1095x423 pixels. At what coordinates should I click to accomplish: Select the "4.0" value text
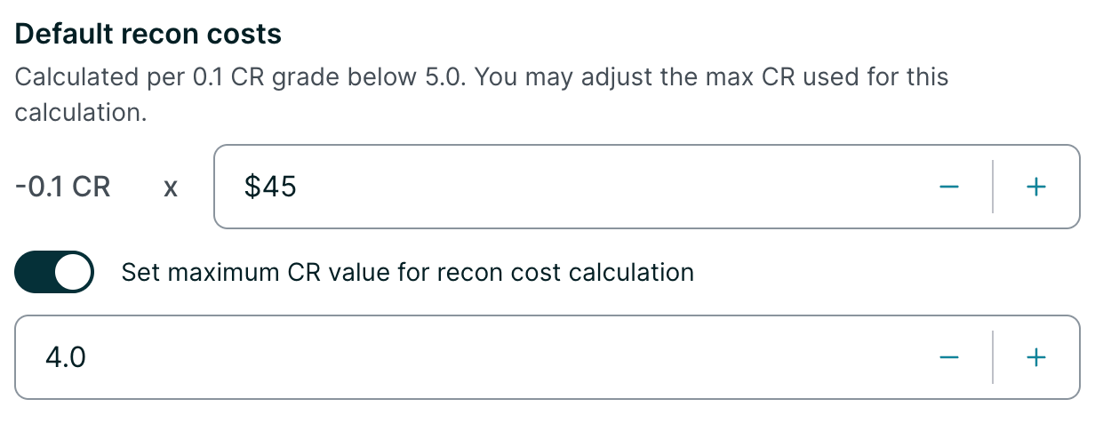tap(65, 357)
